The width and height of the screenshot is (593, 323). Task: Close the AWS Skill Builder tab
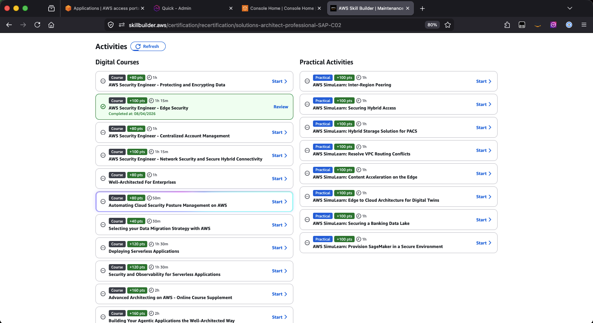click(408, 8)
